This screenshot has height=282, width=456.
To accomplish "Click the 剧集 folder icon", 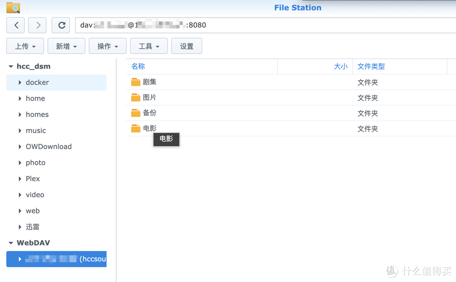I will 136,82.
